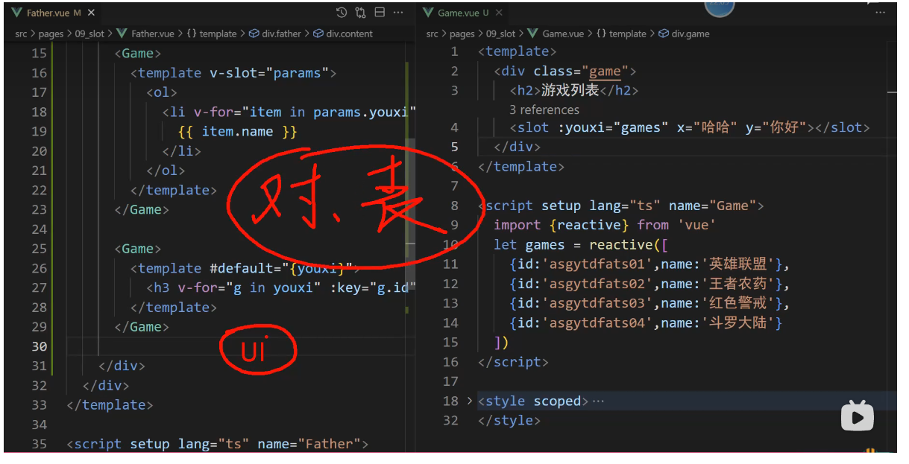Viewport: 909px width, 464px height.
Task: Click the 游戏列表 heading text
Action: 570,90
